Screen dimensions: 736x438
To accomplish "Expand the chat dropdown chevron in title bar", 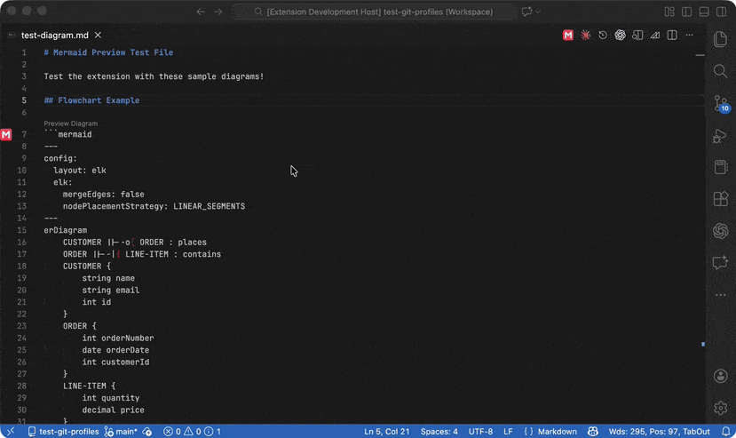I will (538, 12).
